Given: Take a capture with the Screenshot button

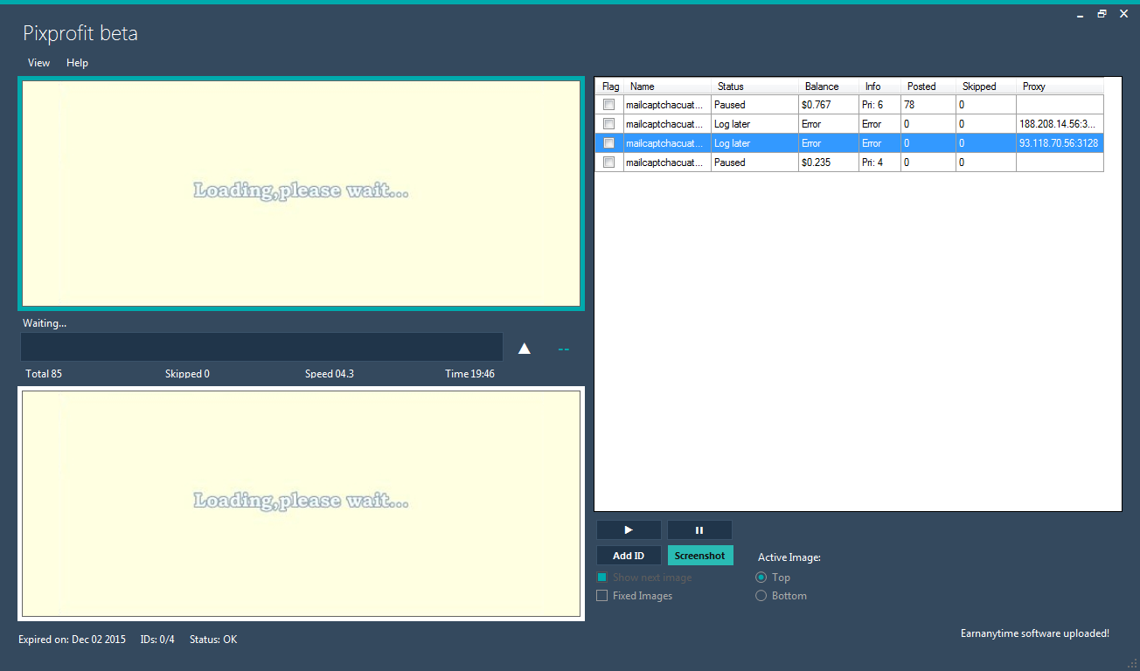Looking at the screenshot, I should point(700,556).
